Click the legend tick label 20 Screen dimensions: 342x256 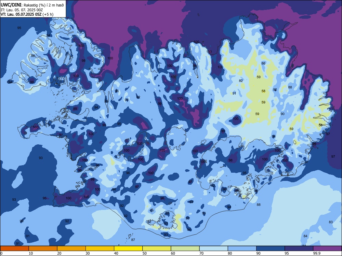click(59, 253)
